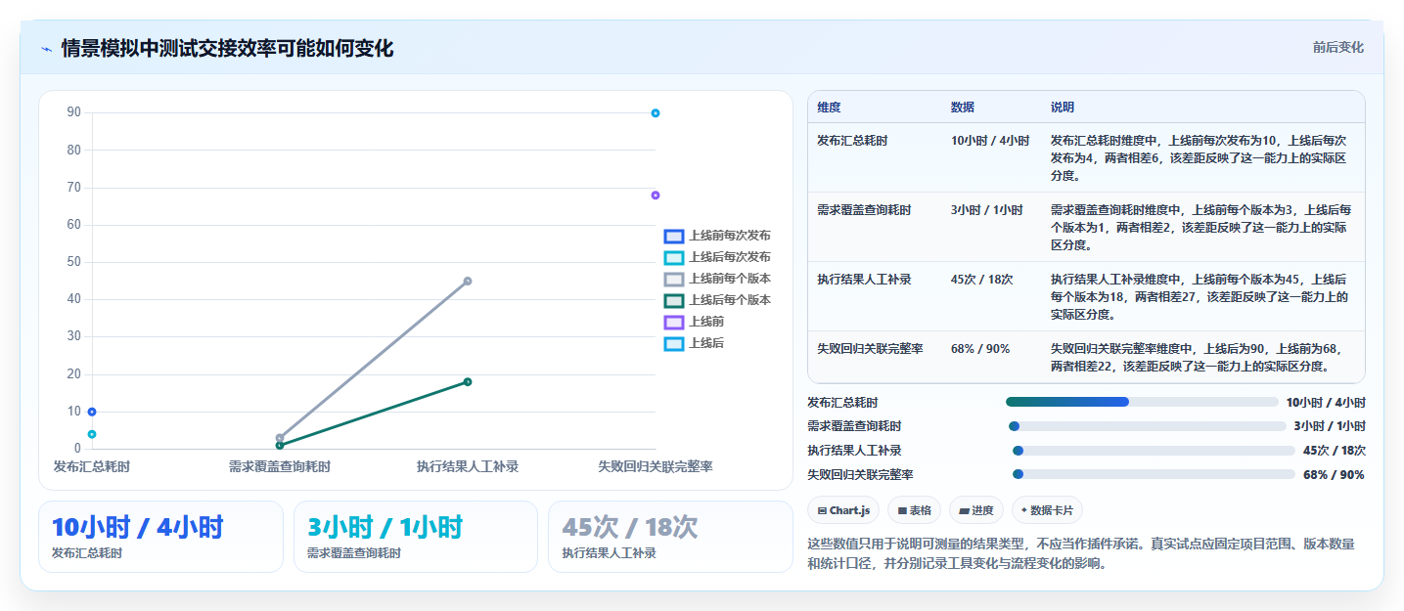Viewport: 1404px width, 611px height.
Task: Click the Chart.js tag chip
Action: point(843,510)
